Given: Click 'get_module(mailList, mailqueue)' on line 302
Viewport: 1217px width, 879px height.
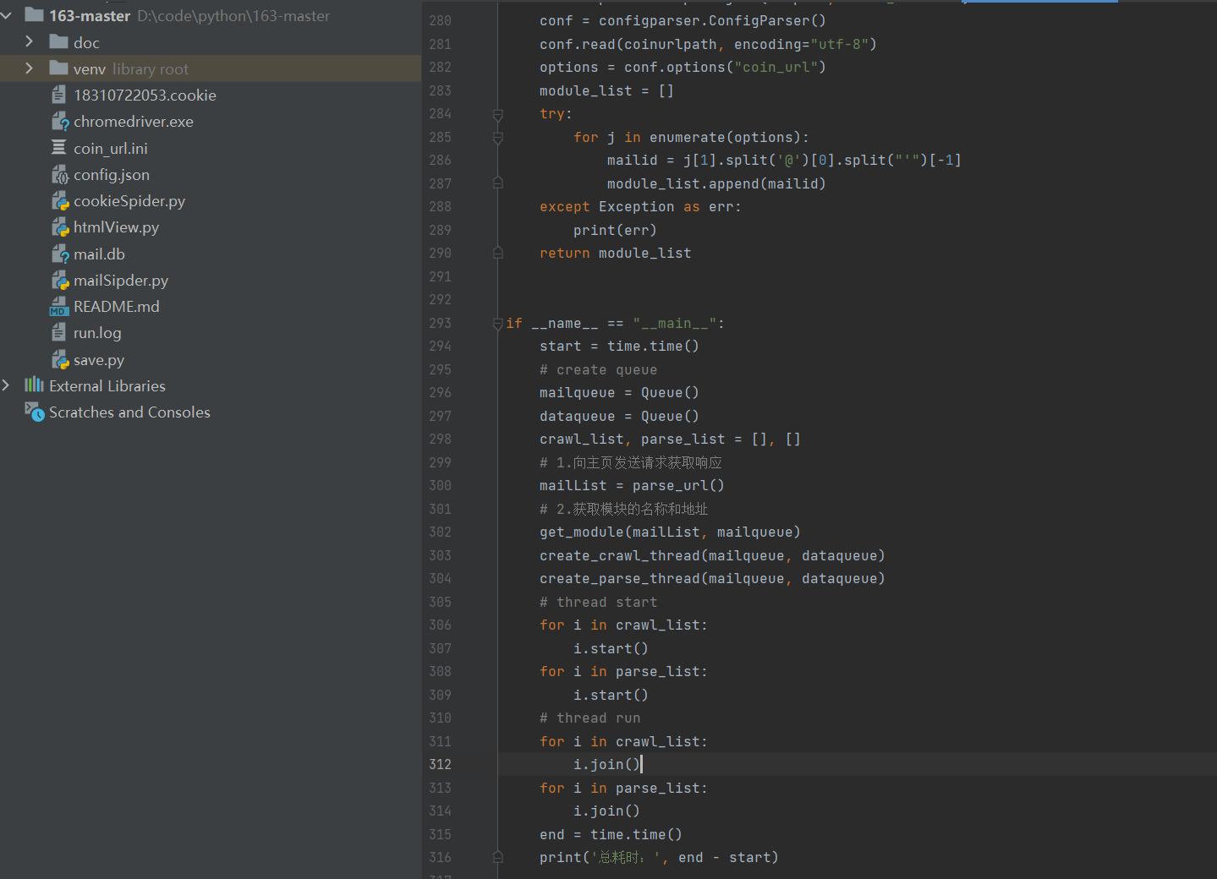Looking at the screenshot, I should (670, 532).
